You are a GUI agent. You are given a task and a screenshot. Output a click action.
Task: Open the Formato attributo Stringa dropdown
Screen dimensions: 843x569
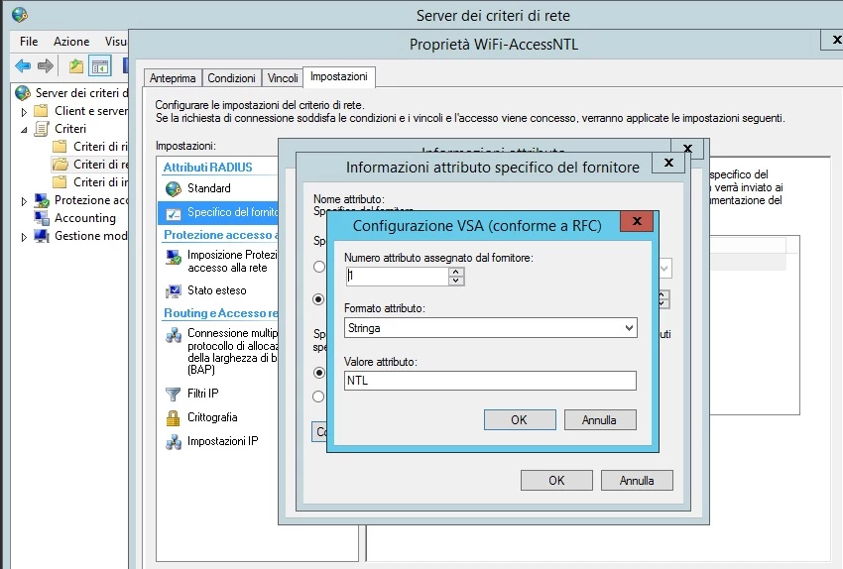(x=629, y=328)
